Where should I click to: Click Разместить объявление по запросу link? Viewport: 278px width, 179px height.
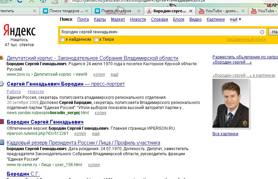pos(245,59)
